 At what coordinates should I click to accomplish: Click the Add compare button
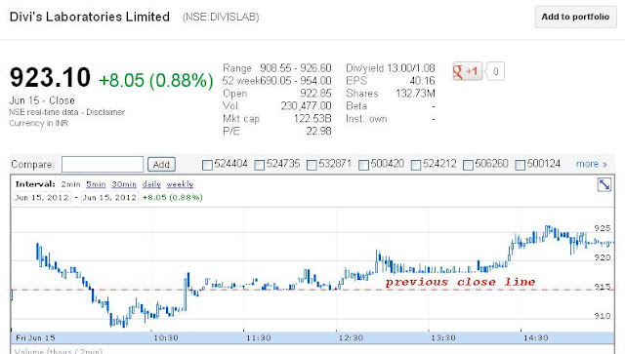[x=161, y=164]
